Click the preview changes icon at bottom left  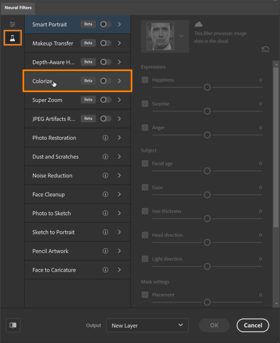(13, 325)
